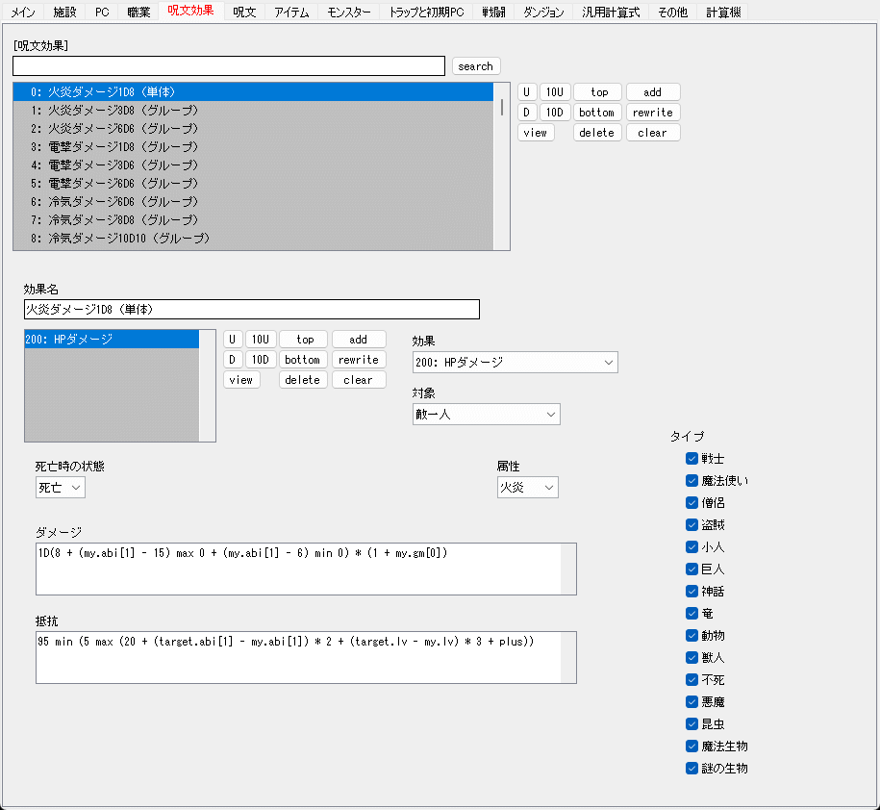Click the upper bottom button beside the spell list

pyautogui.click(x=597, y=113)
